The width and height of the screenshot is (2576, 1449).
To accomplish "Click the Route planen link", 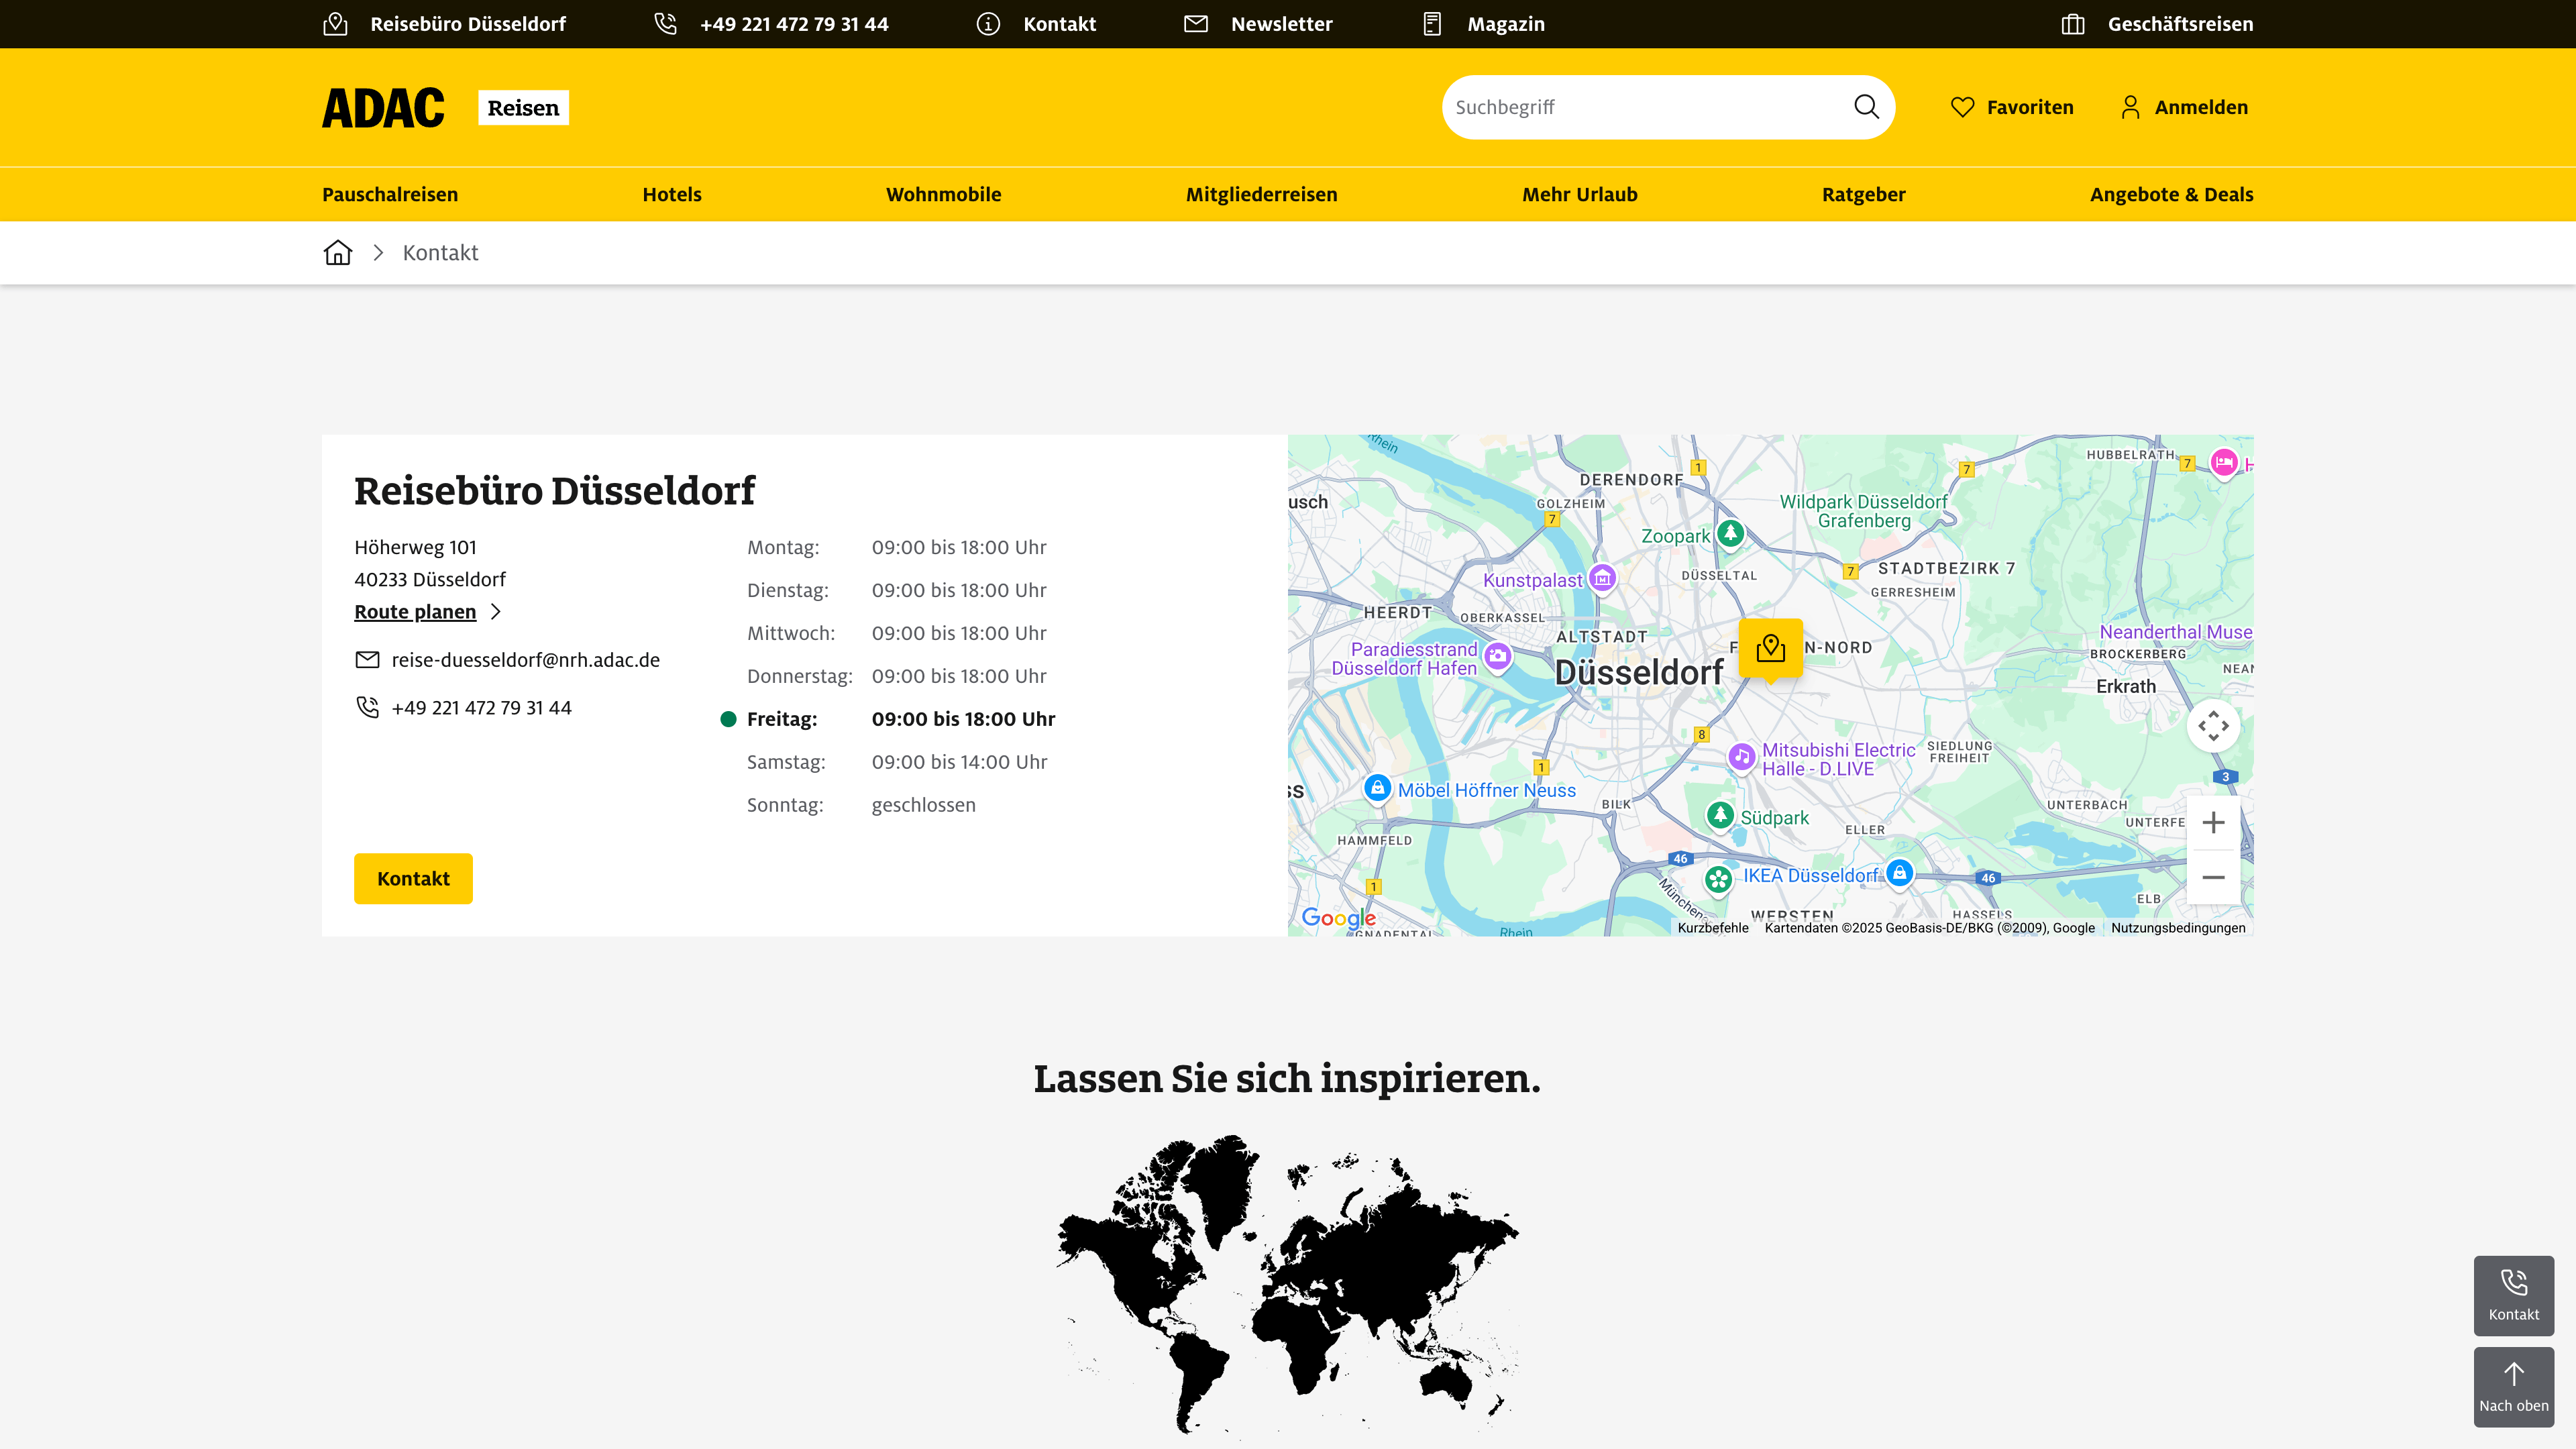I will (x=415, y=612).
